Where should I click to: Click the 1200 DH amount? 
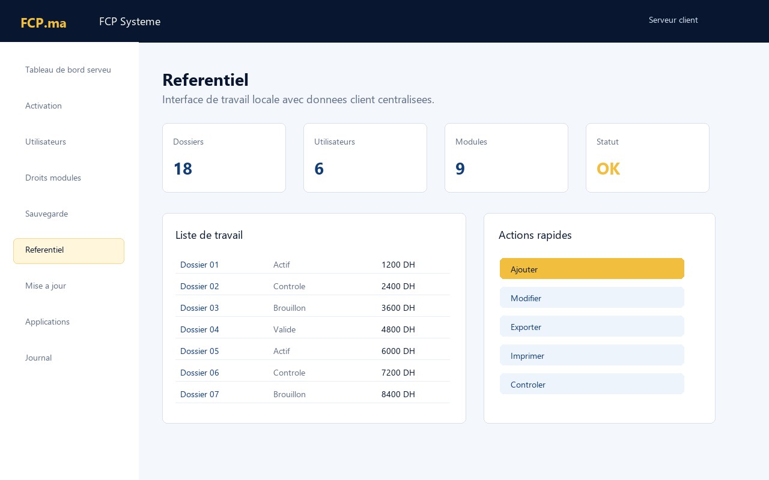[398, 265]
